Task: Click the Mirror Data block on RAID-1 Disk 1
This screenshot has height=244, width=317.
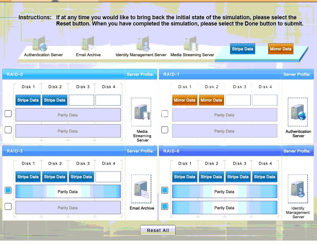Action: point(185,100)
